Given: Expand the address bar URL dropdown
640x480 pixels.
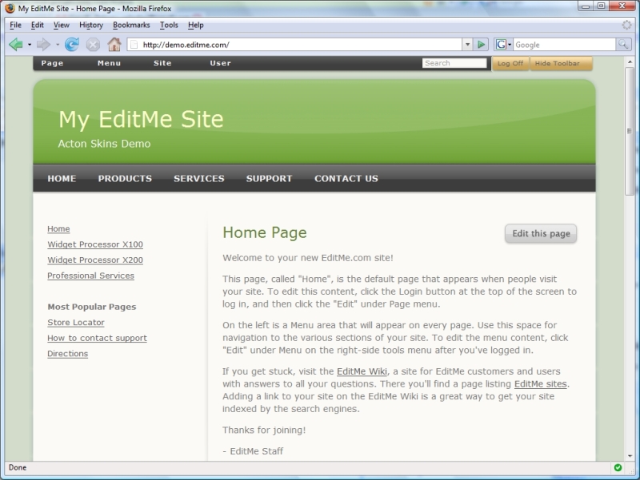Looking at the screenshot, I should (467, 45).
